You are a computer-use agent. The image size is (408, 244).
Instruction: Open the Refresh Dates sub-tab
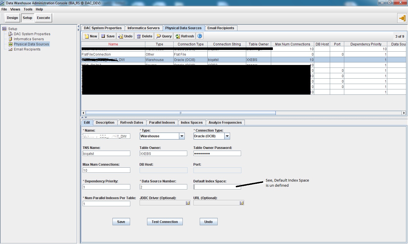pyautogui.click(x=132, y=123)
